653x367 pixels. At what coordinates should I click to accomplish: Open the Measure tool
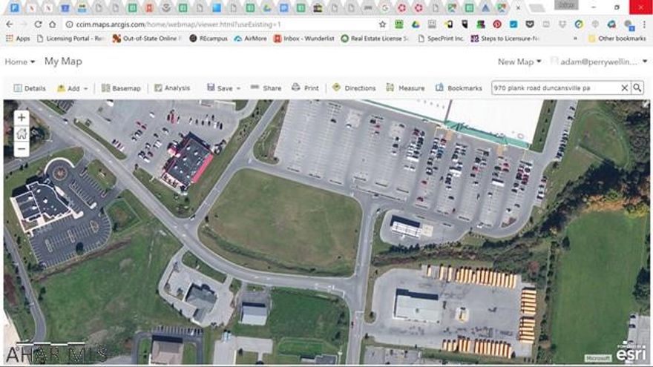405,88
